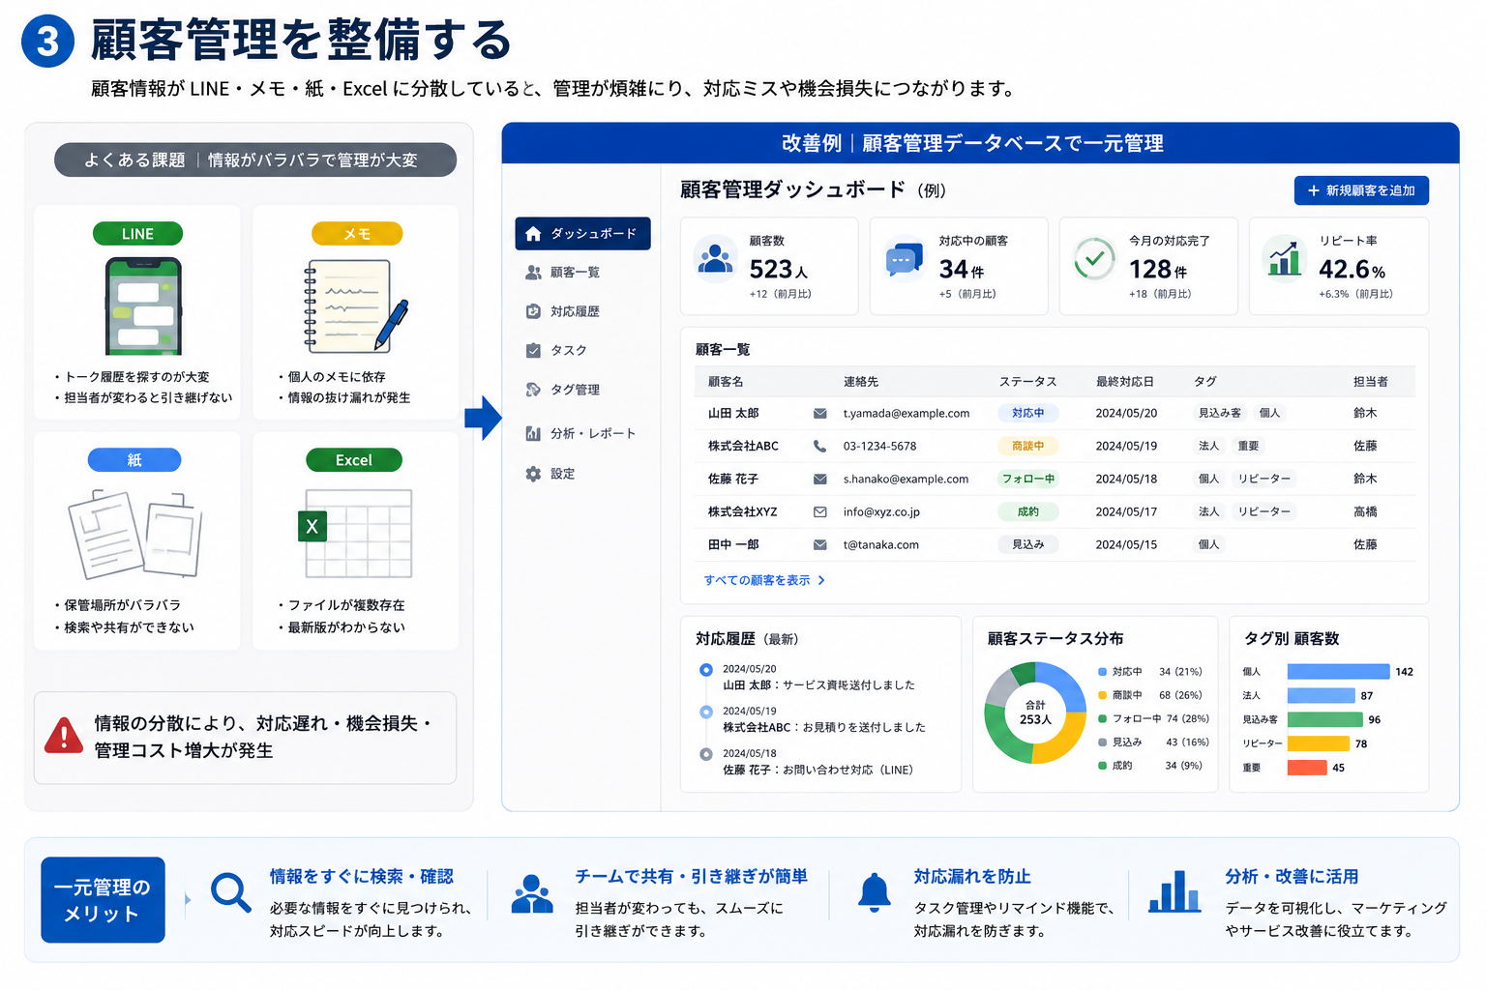Click the 分析・レポート chart icon in sidebar
This screenshot has height=990, width=1486.
pos(533,434)
